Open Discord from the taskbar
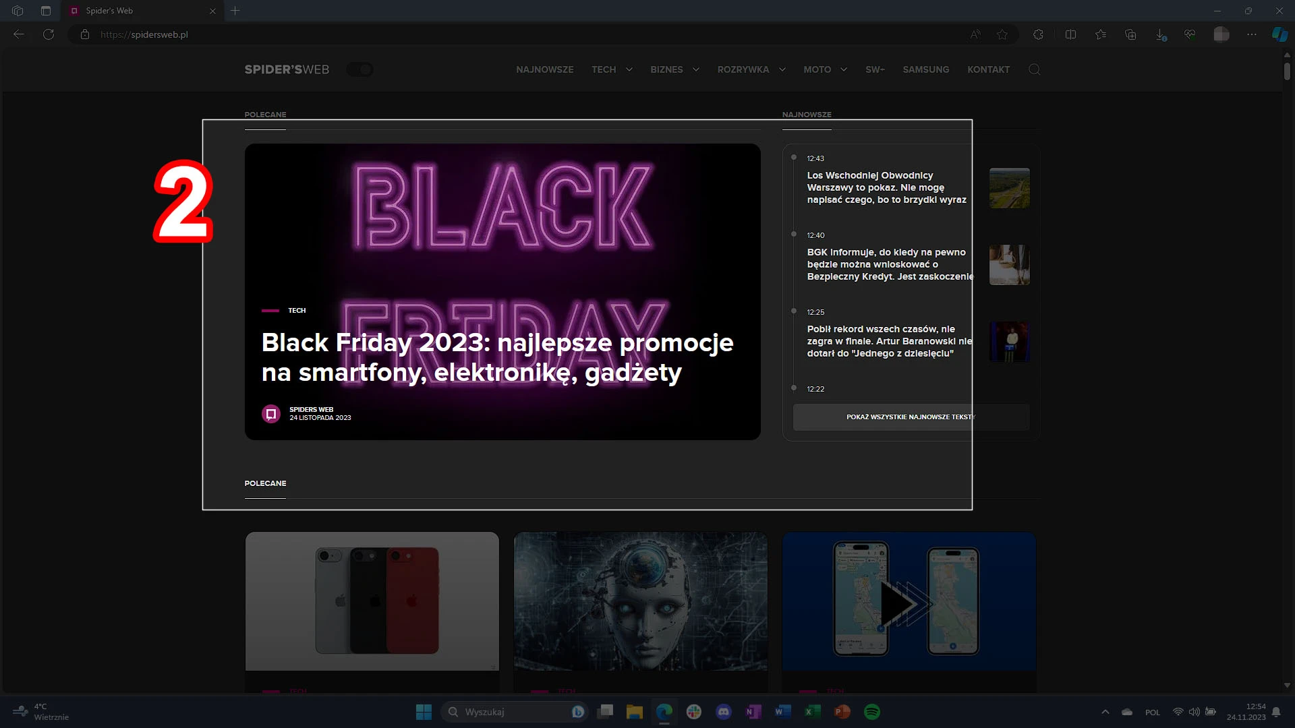 724,712
